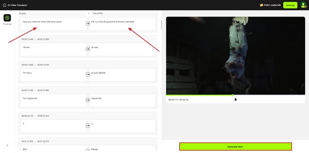Collapse sidebar with the left chevron button
This screenshot has width=309, height=153.
(7, 146)
